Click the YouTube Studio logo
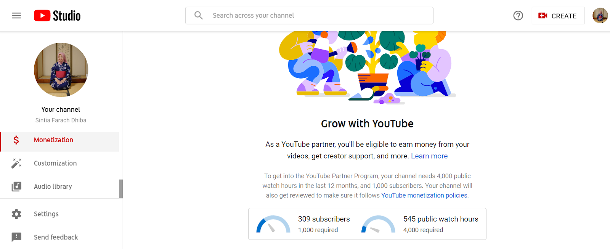 [x=57, y=16]
